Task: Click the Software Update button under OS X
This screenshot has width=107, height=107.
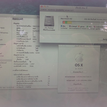Action: [x=79, y=72]
